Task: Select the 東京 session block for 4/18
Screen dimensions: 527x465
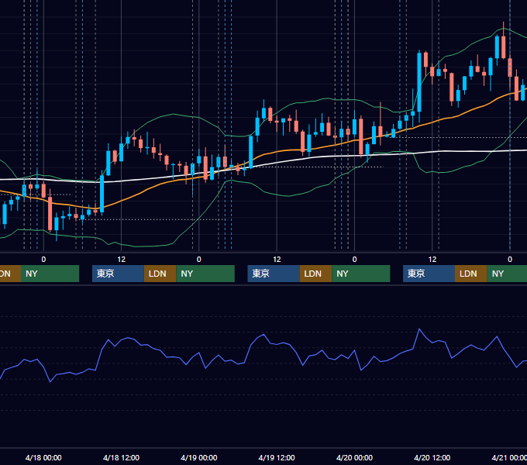Action: [x=118, y=274]
